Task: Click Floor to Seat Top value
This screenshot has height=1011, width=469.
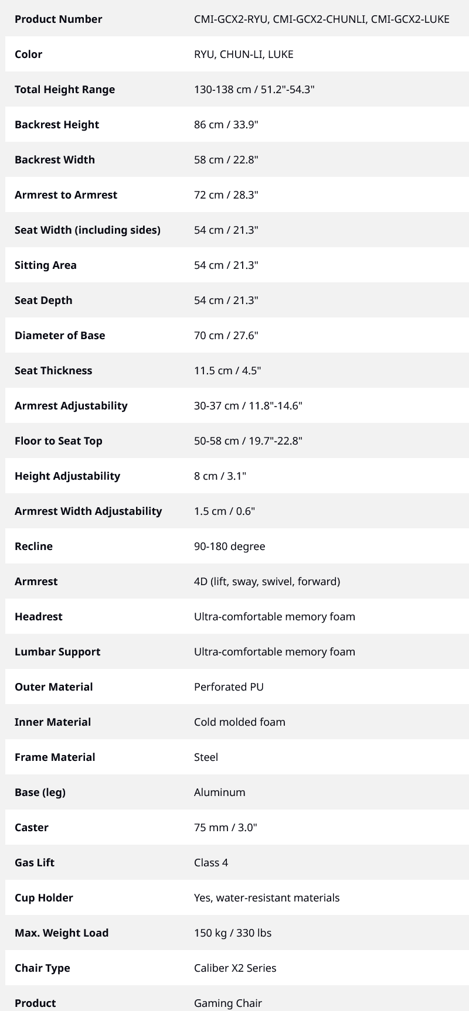Action: [x=248, y=441]
